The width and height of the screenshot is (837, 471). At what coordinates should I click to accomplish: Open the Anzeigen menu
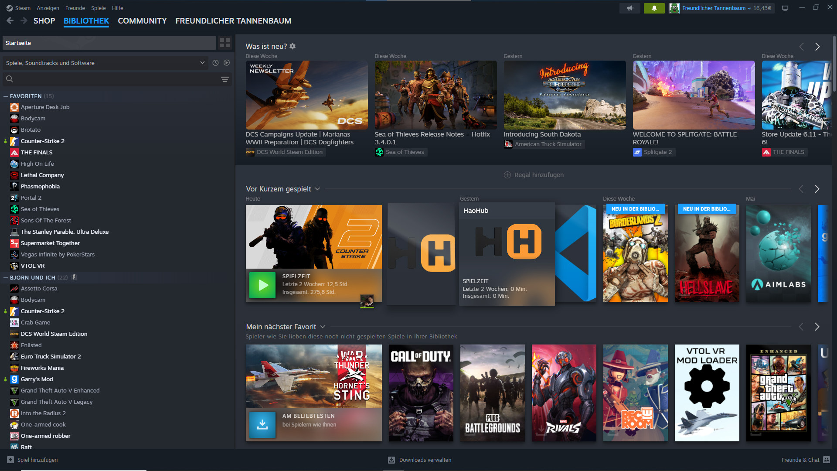[x=48, y=8]
